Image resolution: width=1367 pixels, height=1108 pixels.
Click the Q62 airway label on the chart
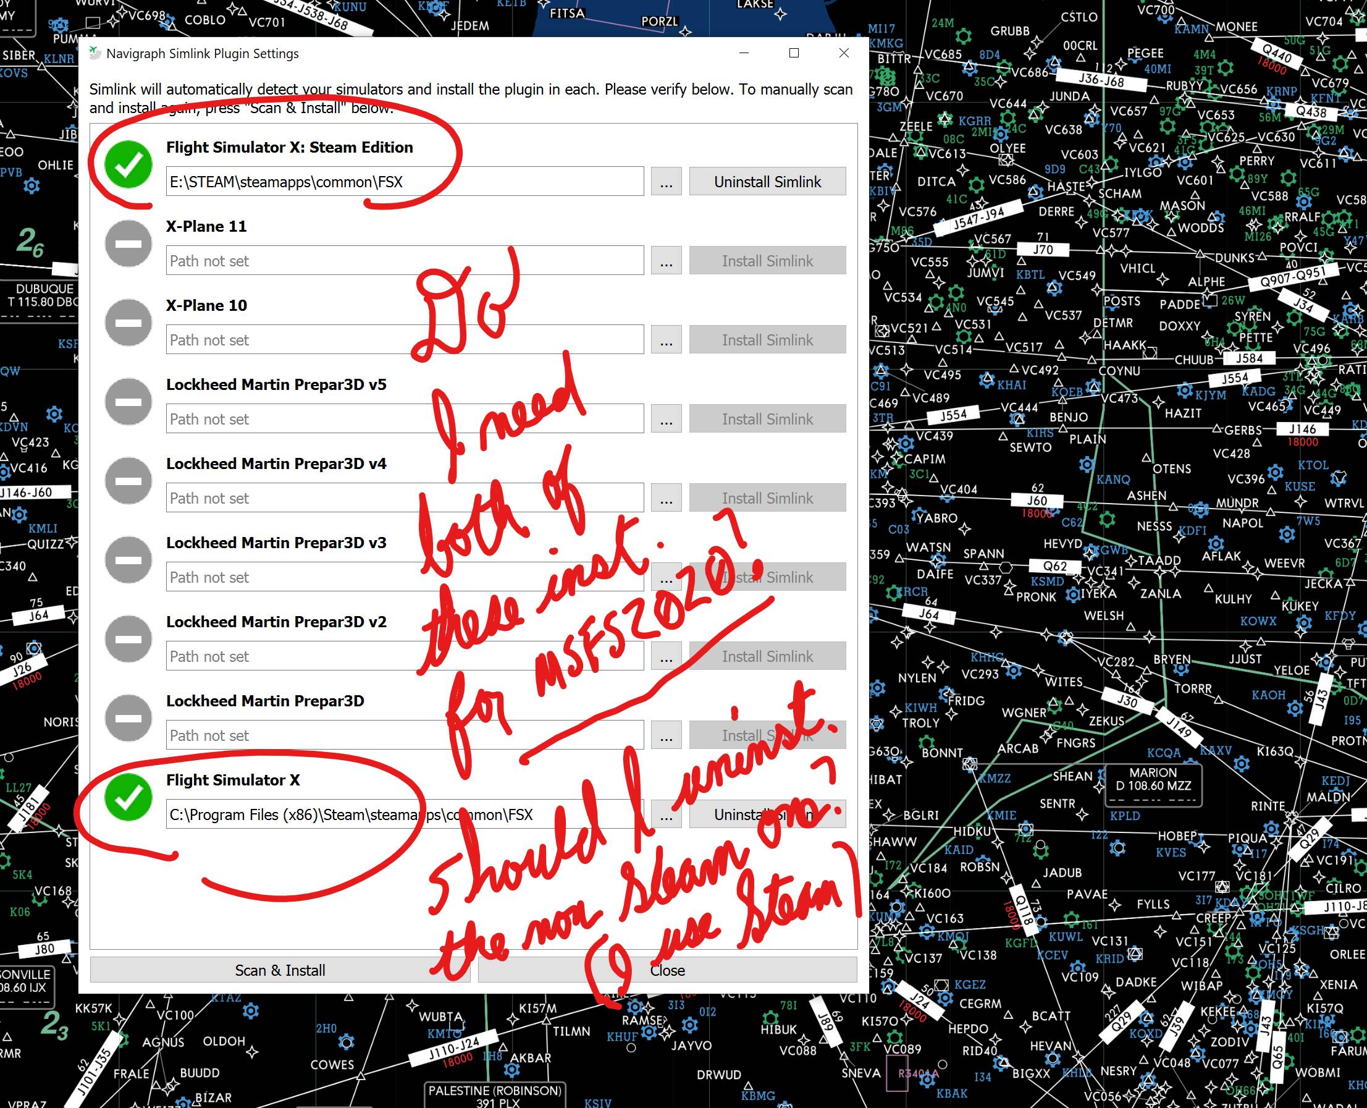click(x=1054, y=565)
